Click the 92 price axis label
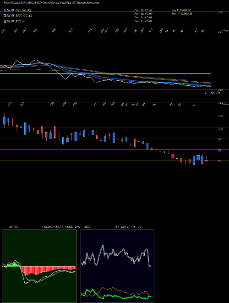 [220, 150]
